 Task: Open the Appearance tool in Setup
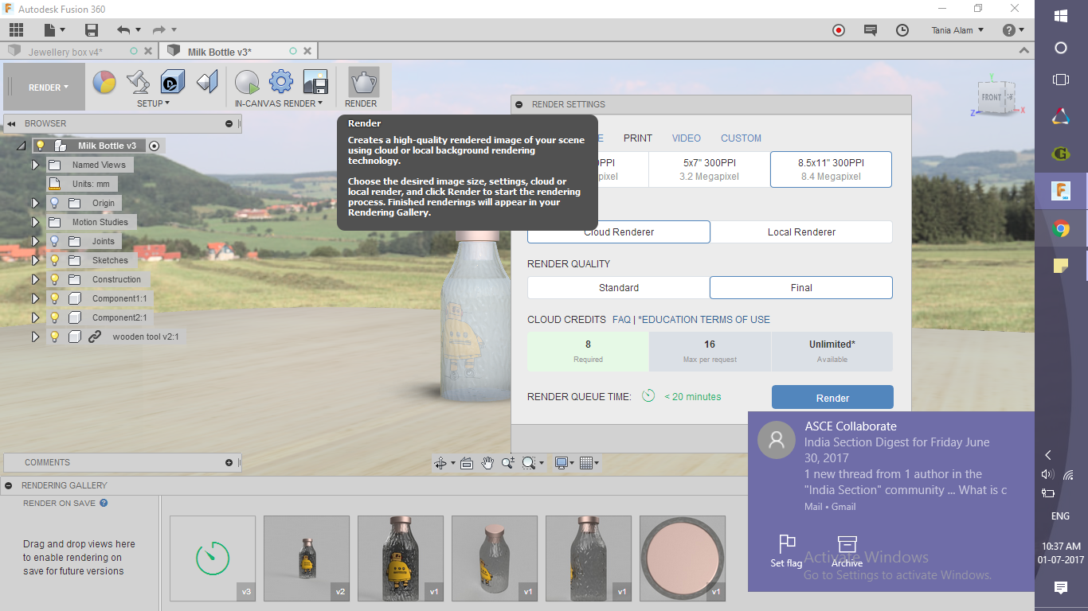[104, 82]
